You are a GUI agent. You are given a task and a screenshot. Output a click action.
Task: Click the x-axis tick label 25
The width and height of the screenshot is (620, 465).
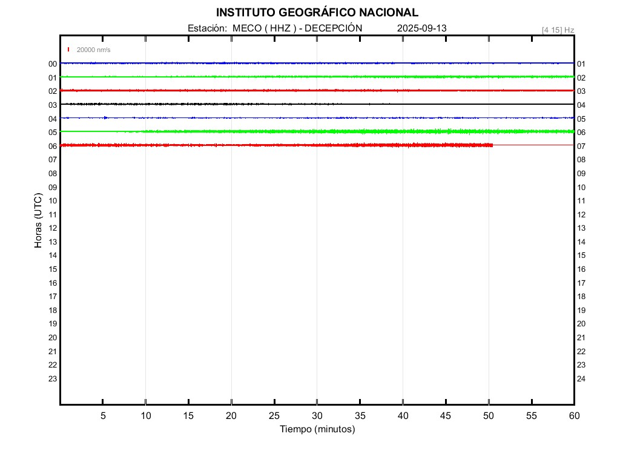point(274,416)
